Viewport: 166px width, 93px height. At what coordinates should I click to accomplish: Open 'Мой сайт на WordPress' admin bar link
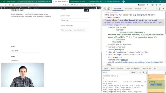[11, 8]
